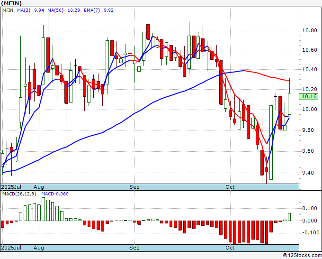Click the 10.60 price axis label
The height and width of the screenshot is (259, 322).
pos(310,50)
